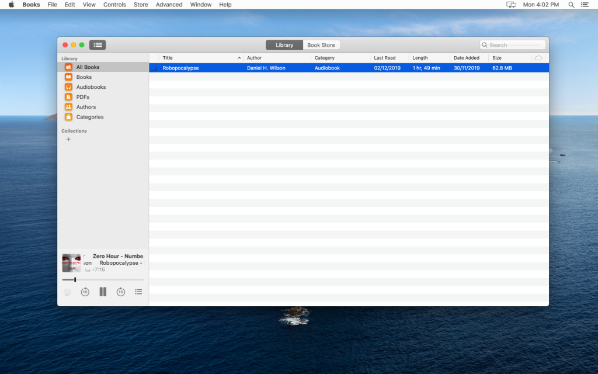This screenshot has height=374, width=598.
Task: Open the View menu
Action: [89, 5]
